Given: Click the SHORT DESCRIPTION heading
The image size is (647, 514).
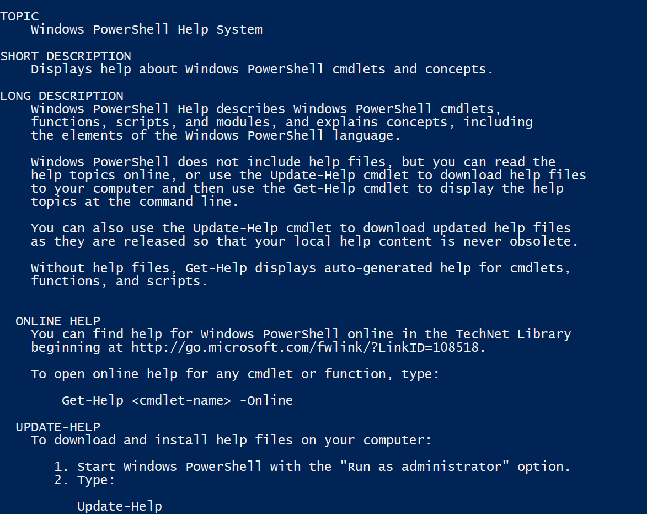Looking at the screenshot, I should [x=66, y=56].
